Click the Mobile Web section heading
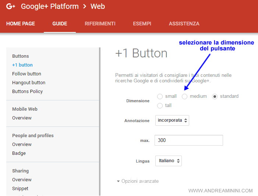Image resolution: width=258 pixels, height=196 pixels. pyautogui.click(x=25, y=109)
